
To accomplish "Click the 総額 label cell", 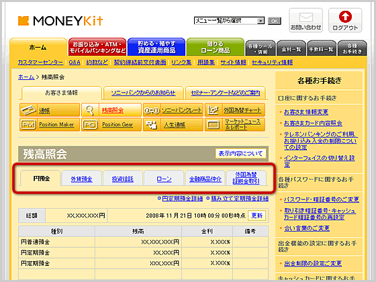I will 32,216.
